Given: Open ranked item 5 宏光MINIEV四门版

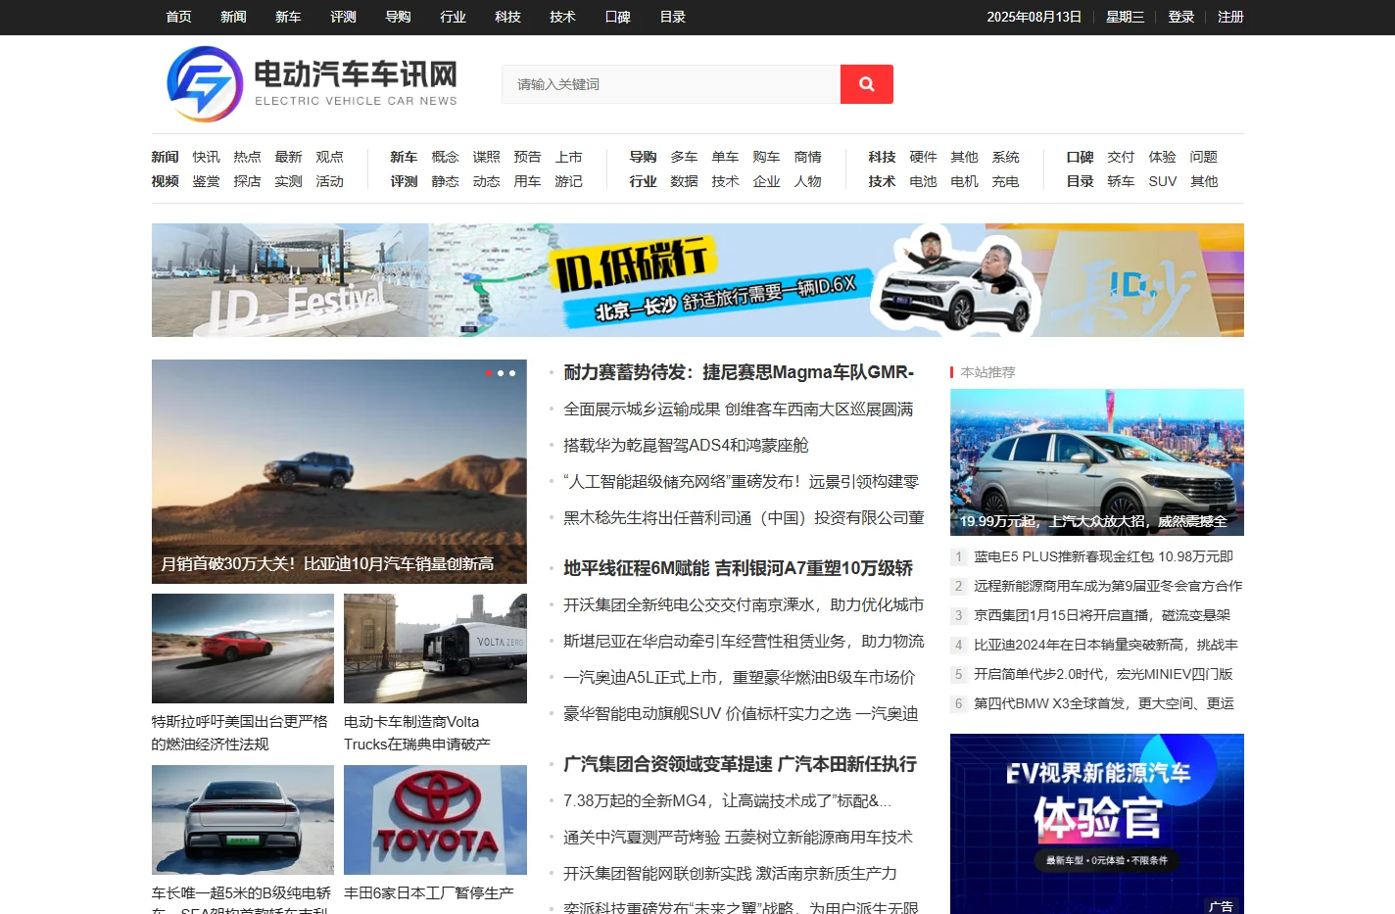Looking at the screenshot, I should (1103, 674).
